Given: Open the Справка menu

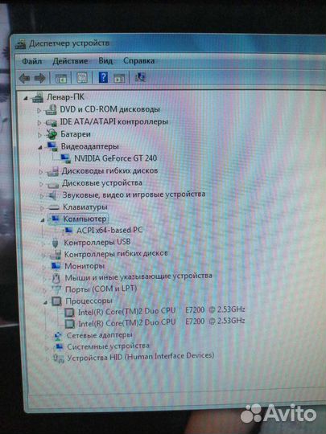Looking at the screenshot, I should [139, 60].
